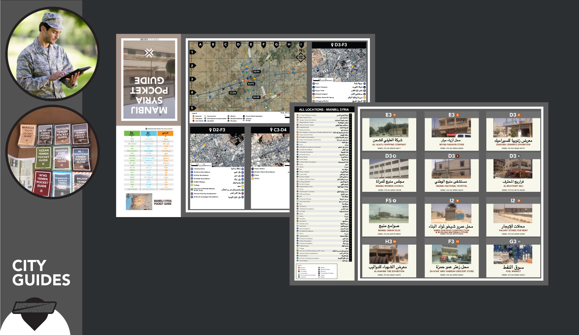Click column marker I on the overview map
This screenshot has height=335, width=579.
(301, 44)
